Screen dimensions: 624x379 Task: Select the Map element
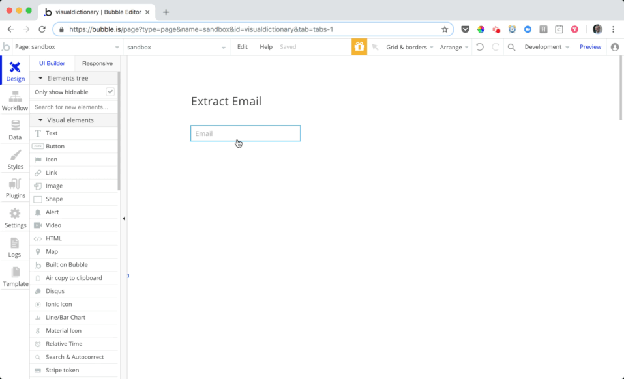[74, 251]
